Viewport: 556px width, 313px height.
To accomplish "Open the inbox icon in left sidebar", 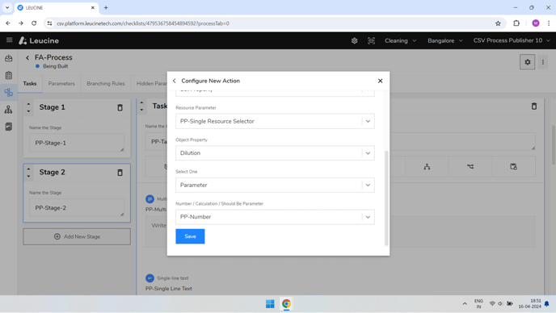I will tap(9, 58).
